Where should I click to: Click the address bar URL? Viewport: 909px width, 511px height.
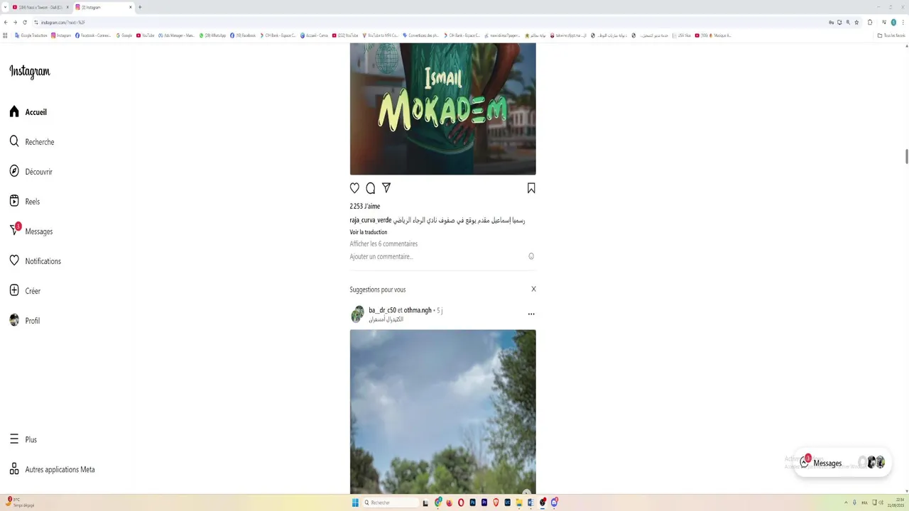click(x=62, y=23)
